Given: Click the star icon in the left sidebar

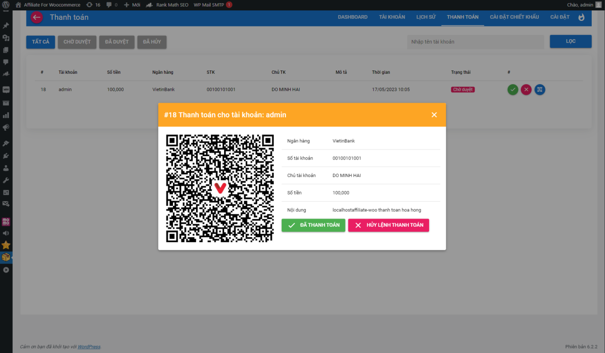Looking at the screenshot, I should 6,245.
